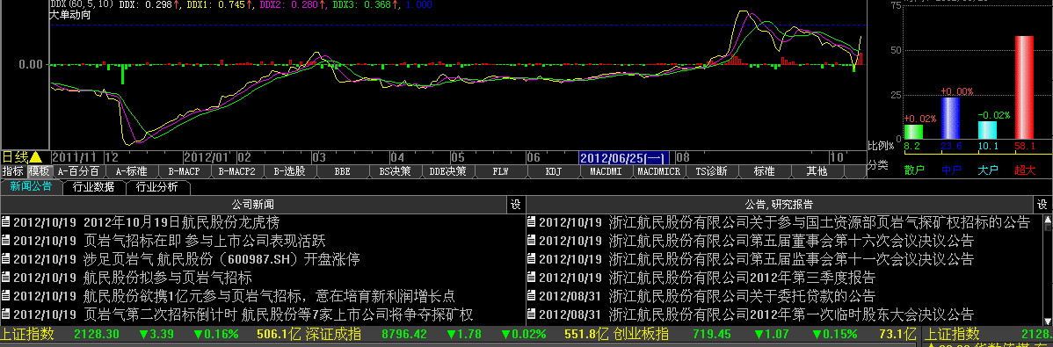1053x347 pixels.
Task: Switch to the 行业数据 tab
Action: (x=94, y=187)
